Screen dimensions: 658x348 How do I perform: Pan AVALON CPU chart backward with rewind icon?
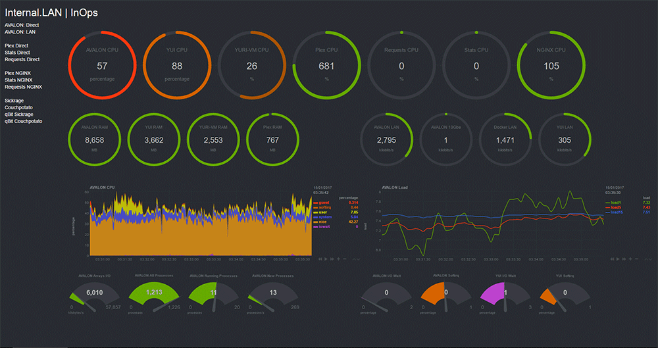pyautogui.click(x=320, y=259)
